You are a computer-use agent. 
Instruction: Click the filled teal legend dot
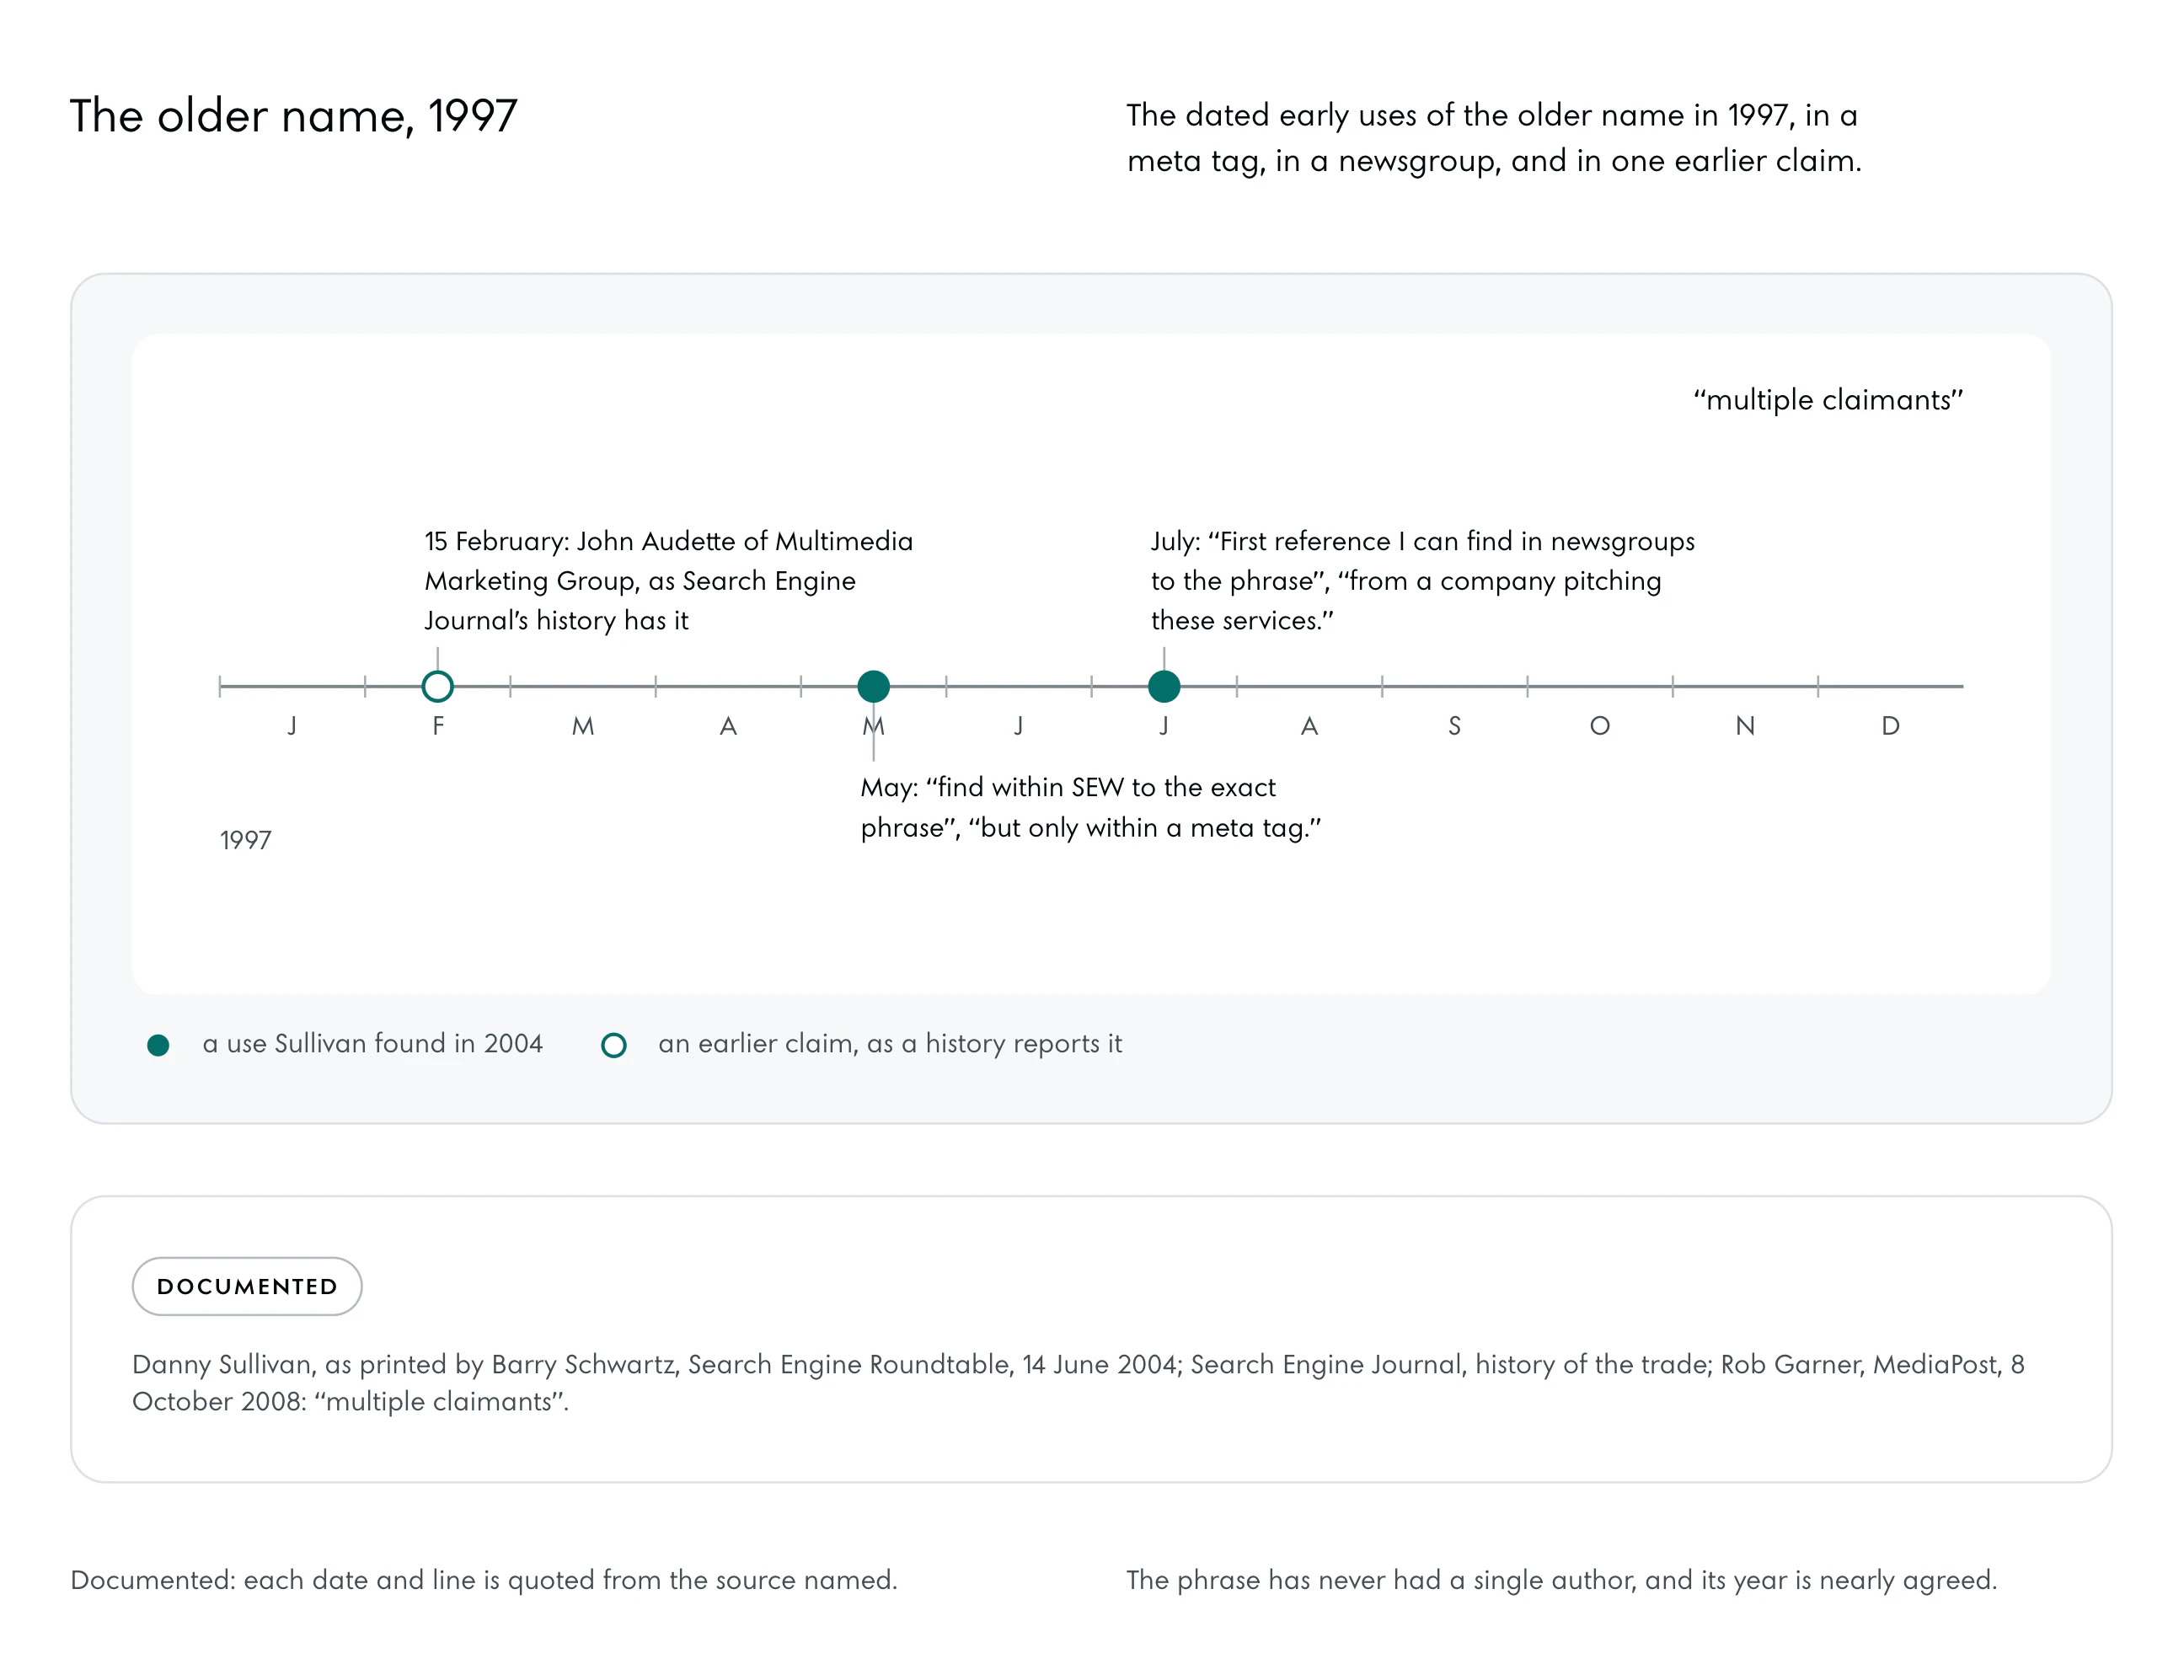tap(158, 1045)
